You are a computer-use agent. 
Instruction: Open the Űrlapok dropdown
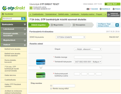pos(88,49)
